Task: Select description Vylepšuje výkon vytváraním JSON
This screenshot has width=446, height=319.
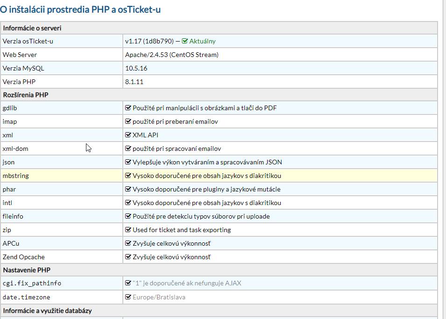Action: [x=207, y=162]
